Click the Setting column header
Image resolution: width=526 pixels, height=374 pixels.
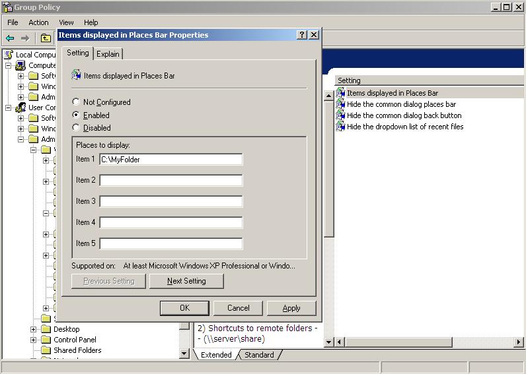click(x=430, y=80)
